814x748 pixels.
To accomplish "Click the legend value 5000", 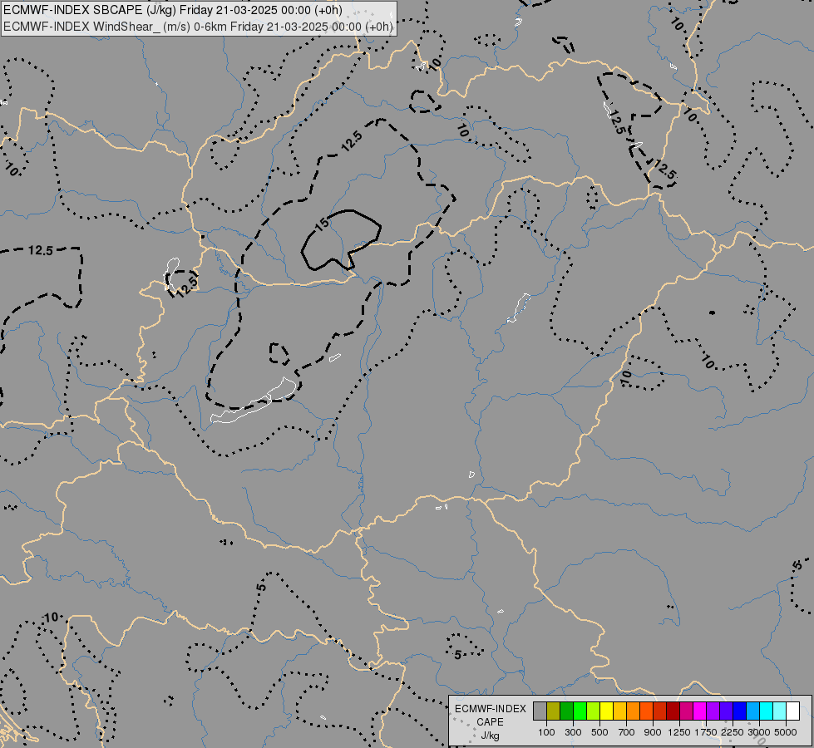I will [x=786, y=732].
